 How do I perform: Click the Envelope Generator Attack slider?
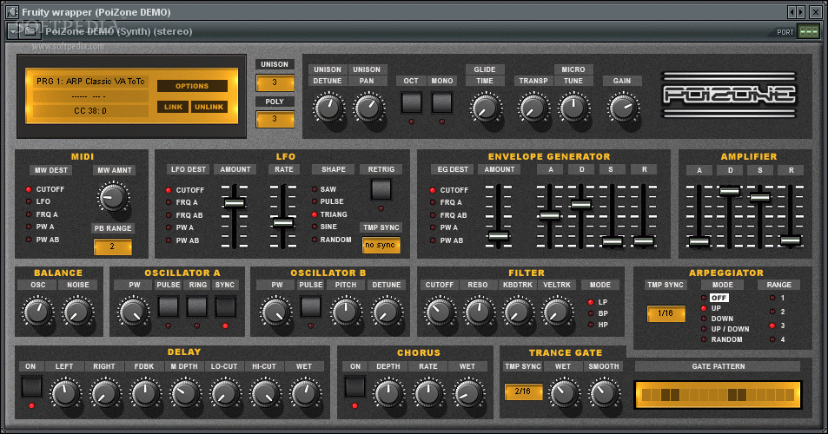point(550,215)
